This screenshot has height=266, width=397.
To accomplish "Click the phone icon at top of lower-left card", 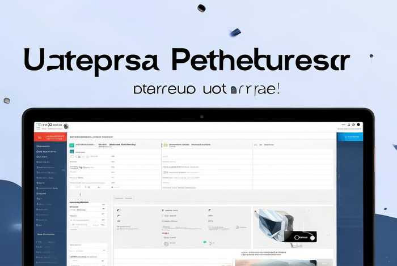I will [119, 210].
